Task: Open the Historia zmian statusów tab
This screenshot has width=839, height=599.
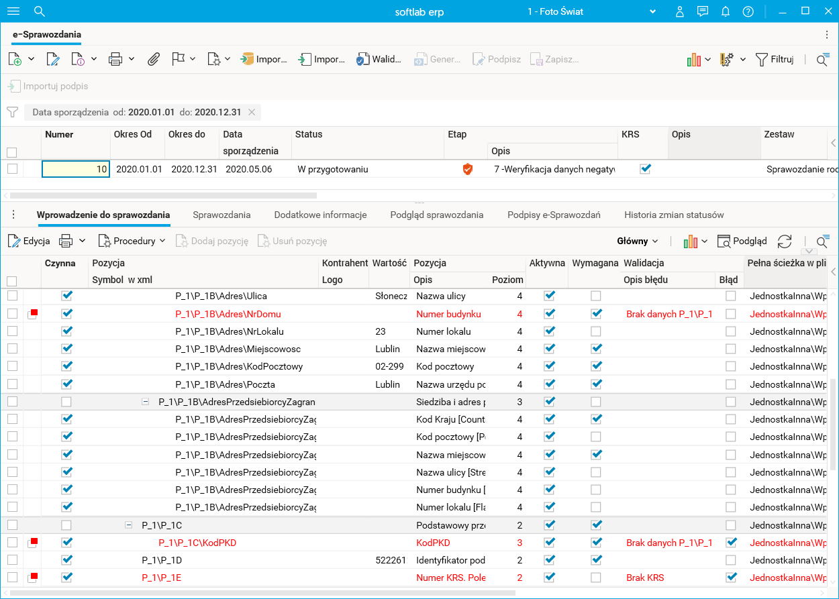Action: pos(674,215)
